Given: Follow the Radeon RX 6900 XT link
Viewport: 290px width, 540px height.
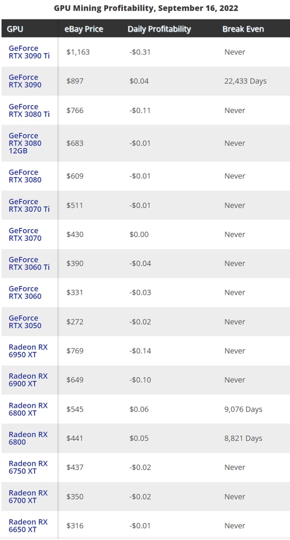Looking at the screenshot, I should point(28,380).
